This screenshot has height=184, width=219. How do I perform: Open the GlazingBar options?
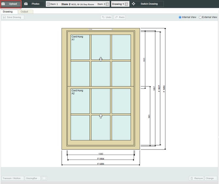pyautogui.click(x=33, y=178)
